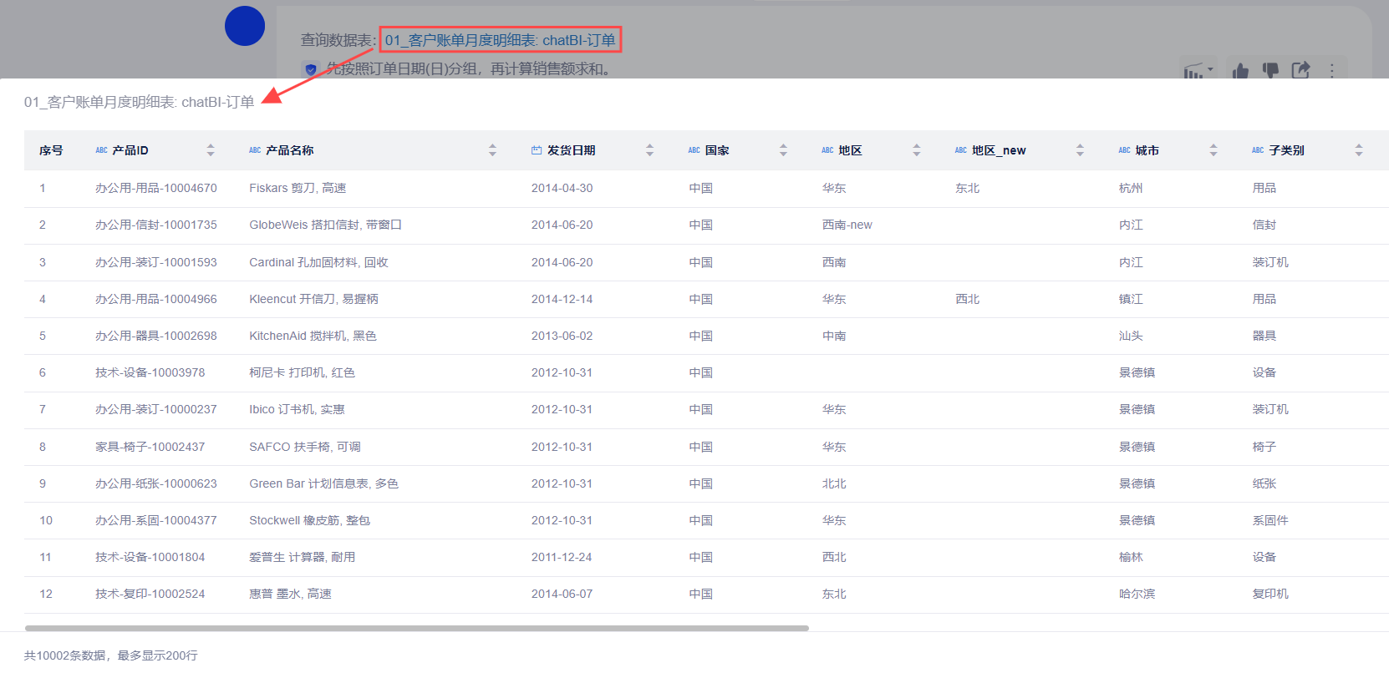Sort the 产品ID column

coord(211,150)
